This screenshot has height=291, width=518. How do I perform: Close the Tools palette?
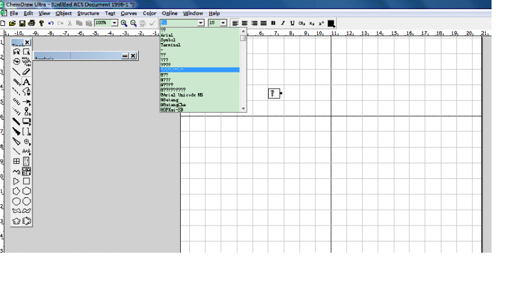coord(28,42)
